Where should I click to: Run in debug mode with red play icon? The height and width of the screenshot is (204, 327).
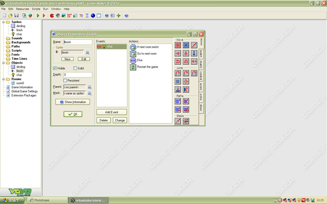click(x=44, y=16)
